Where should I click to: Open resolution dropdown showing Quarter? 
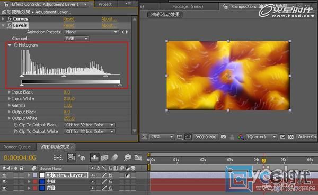[261, 137]
